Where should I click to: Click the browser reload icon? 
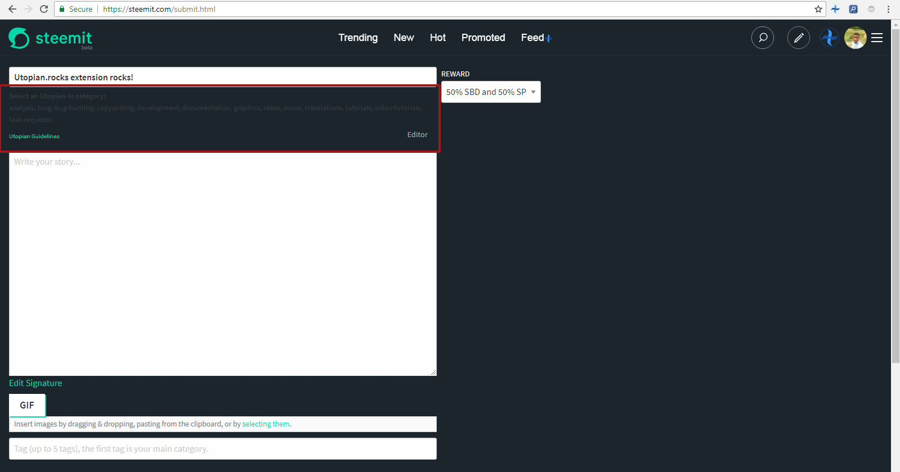pos(44,9)
